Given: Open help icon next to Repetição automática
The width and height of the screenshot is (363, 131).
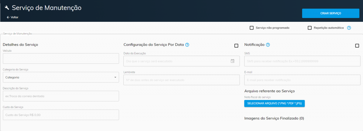Looking at the screenshot, I should point(349,28).
